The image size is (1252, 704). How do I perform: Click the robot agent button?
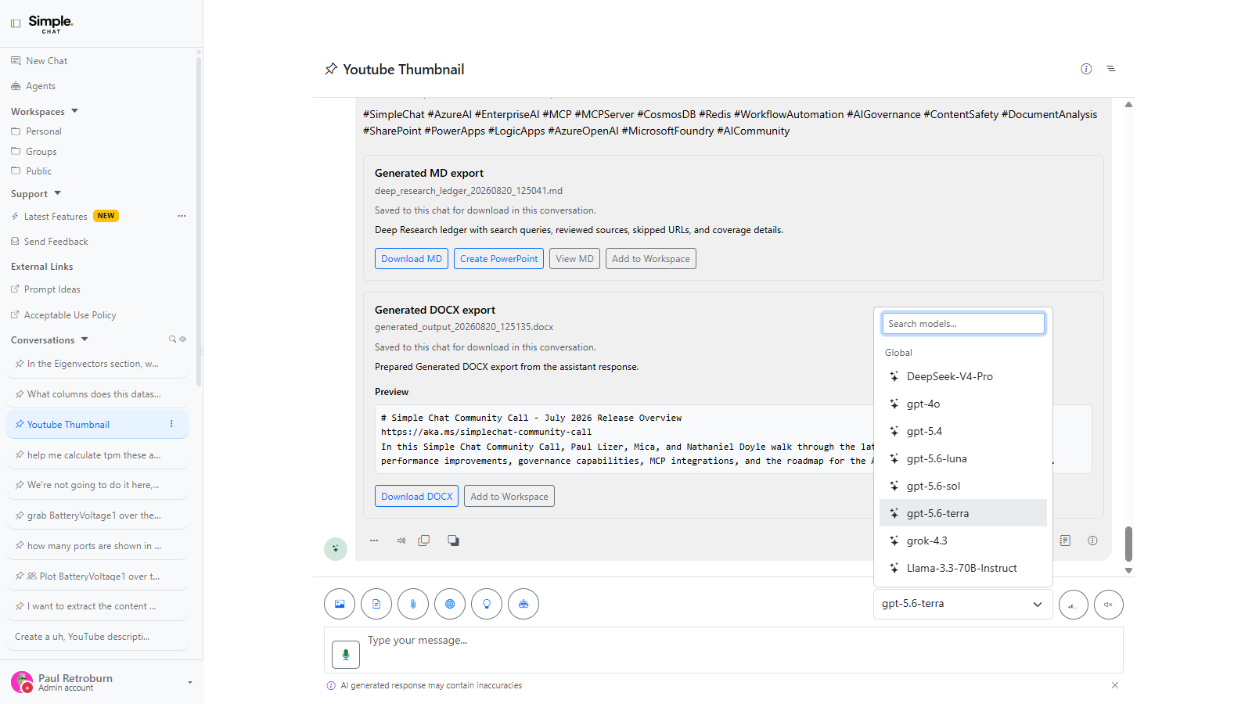[523, 604]
